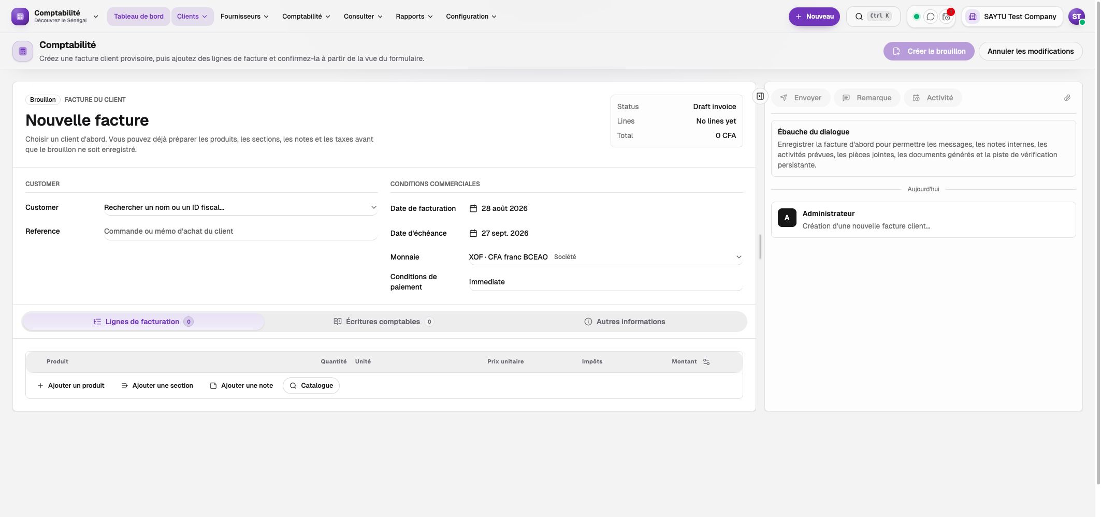This screenshot has height=517, width=1101.
Task: Select the Remarque tab
Action: pyautogui.click(x=867, y=98)
